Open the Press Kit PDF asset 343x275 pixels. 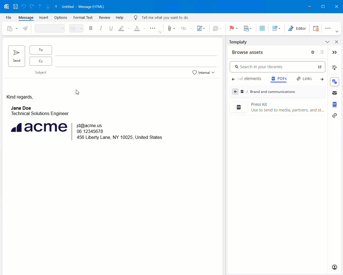click(277, 107)
